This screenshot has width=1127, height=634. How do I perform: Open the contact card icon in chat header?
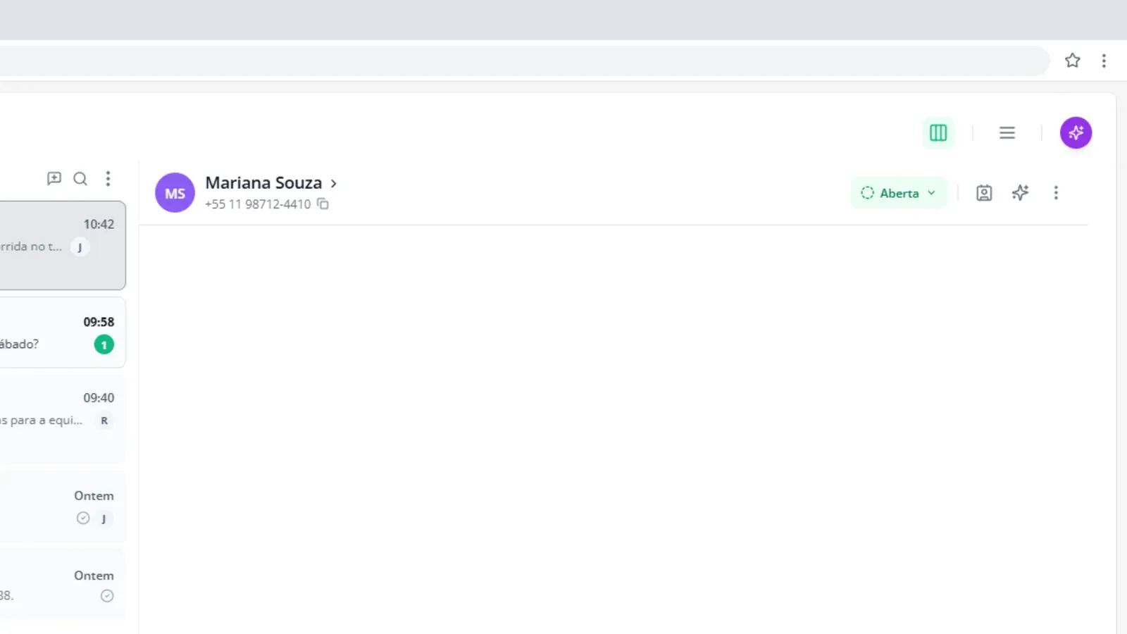pyautogui.click(x=984, y=193)
